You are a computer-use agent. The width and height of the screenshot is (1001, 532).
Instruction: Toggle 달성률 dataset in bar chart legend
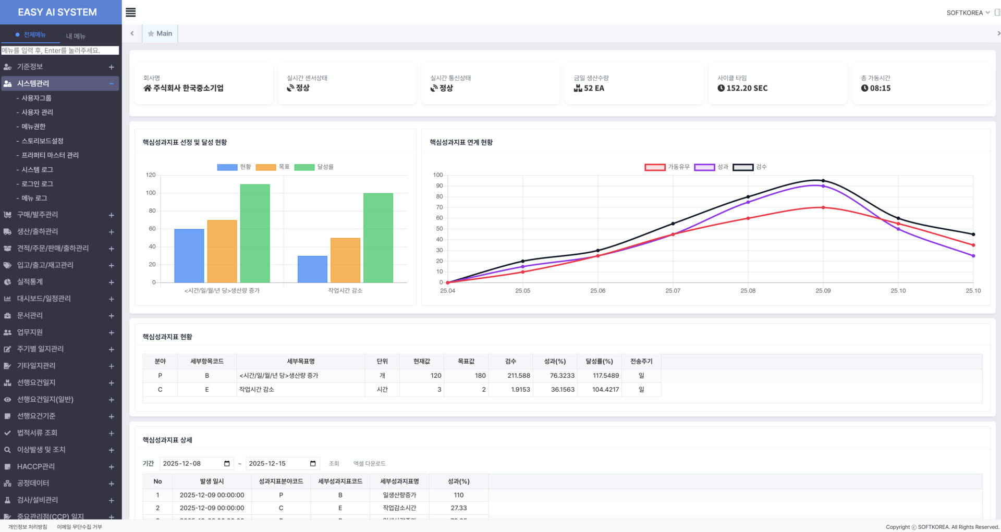click(x=314, y=167)
